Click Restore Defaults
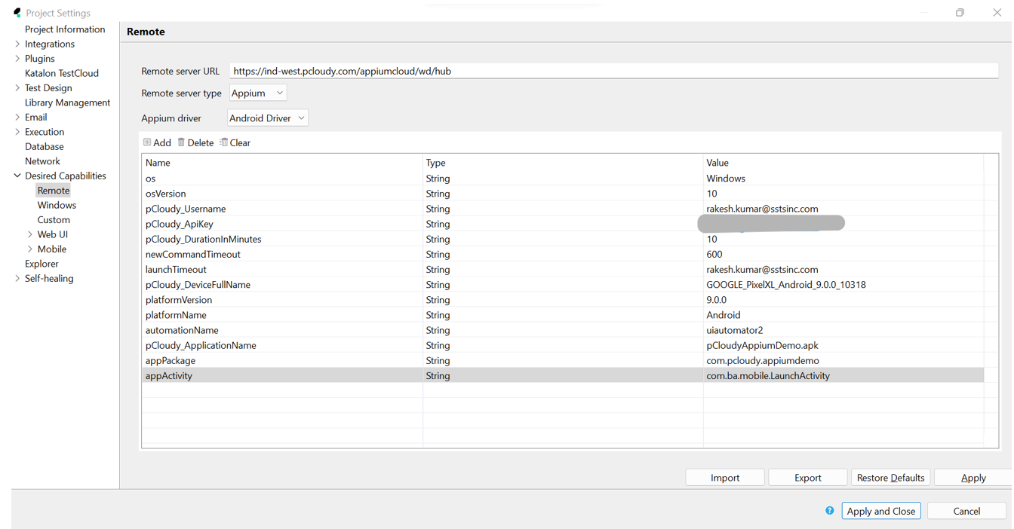This screenshot has width=1014, height=529. coord(890,477)
